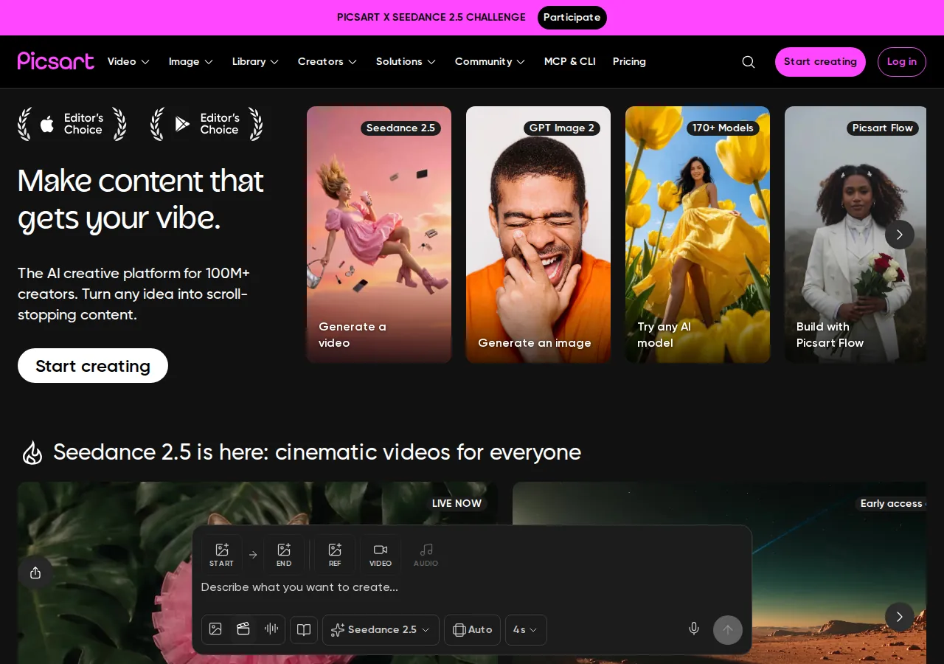
Task: Open the MCP & CLI page
Action: click(x=570, y=62)
